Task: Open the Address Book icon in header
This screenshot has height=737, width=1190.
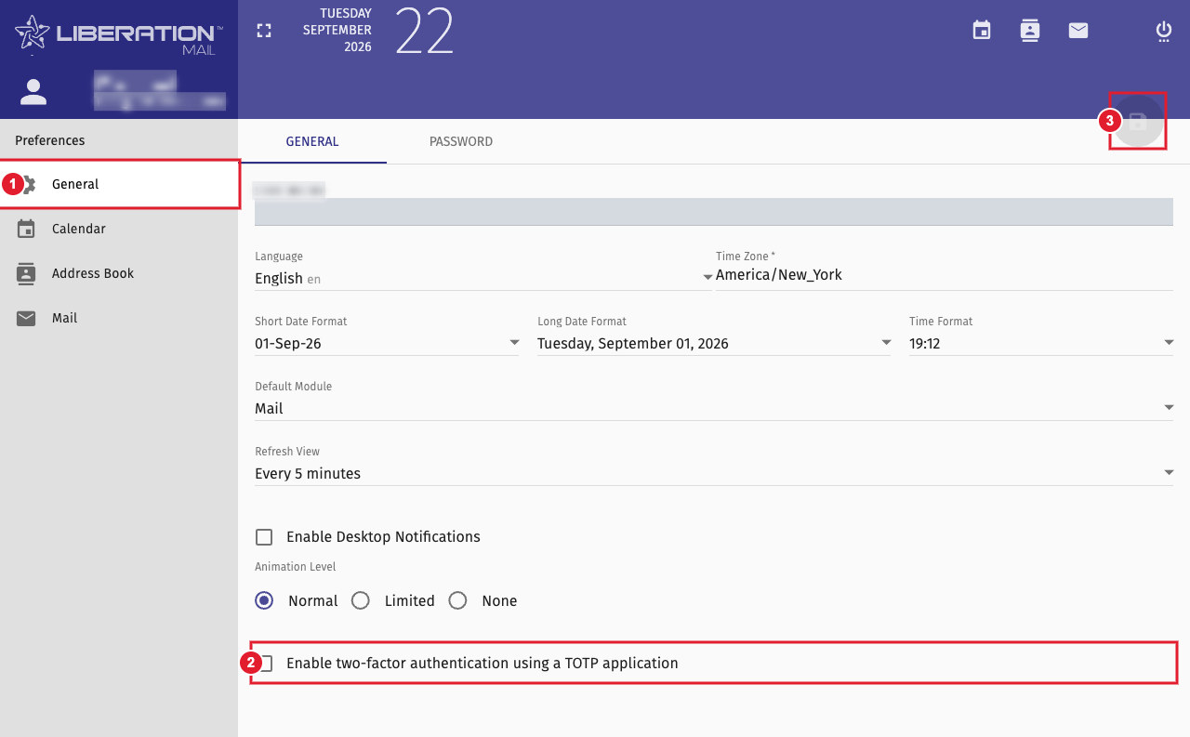Action: click(1030, 31)
